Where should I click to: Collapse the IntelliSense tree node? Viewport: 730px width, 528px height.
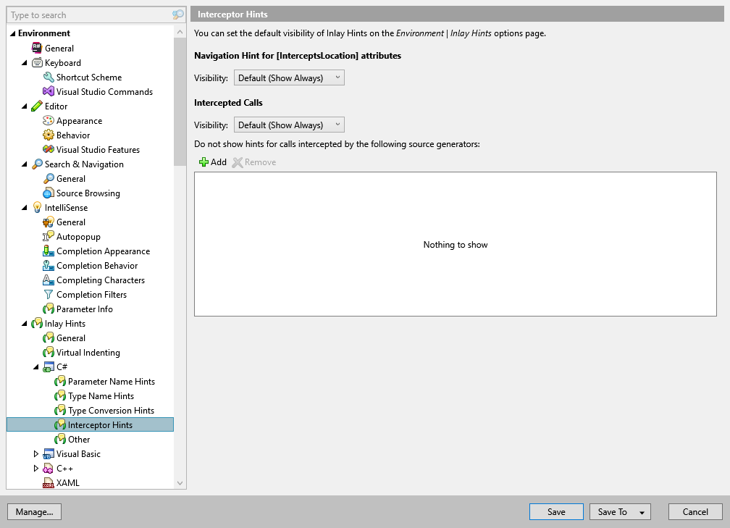tap(25, 208)
